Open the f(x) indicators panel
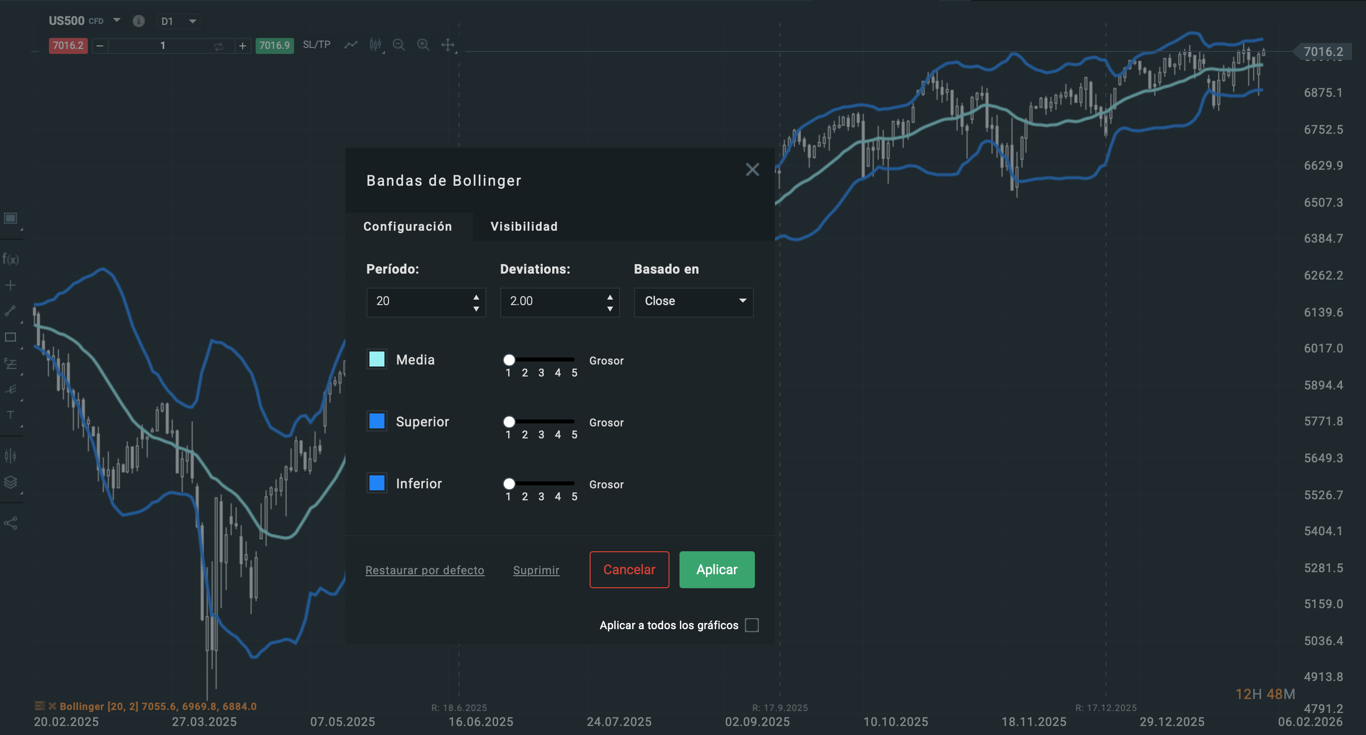This screenshot has width=1366, height=735. (10, 260)
